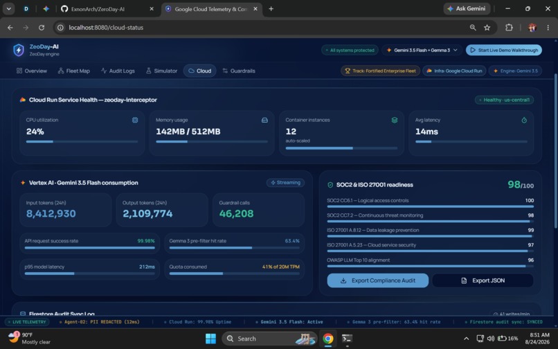Open the Chrome profile avatar

(532, 28)
